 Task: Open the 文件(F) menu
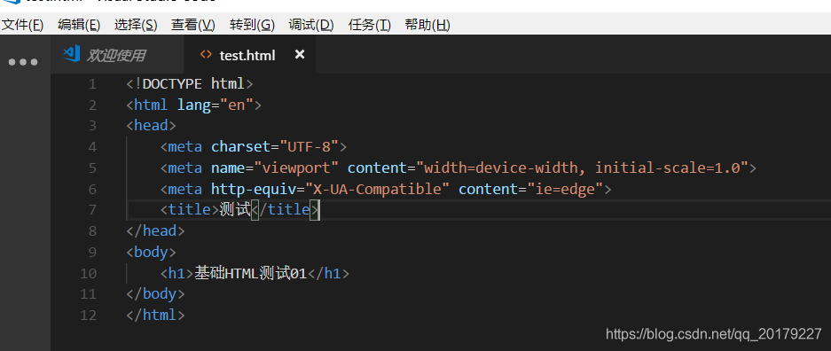point(22,25)
